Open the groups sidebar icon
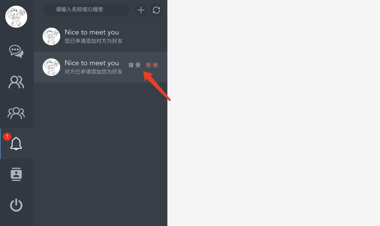Screen dimensions: 380x226 click(16, 113)
